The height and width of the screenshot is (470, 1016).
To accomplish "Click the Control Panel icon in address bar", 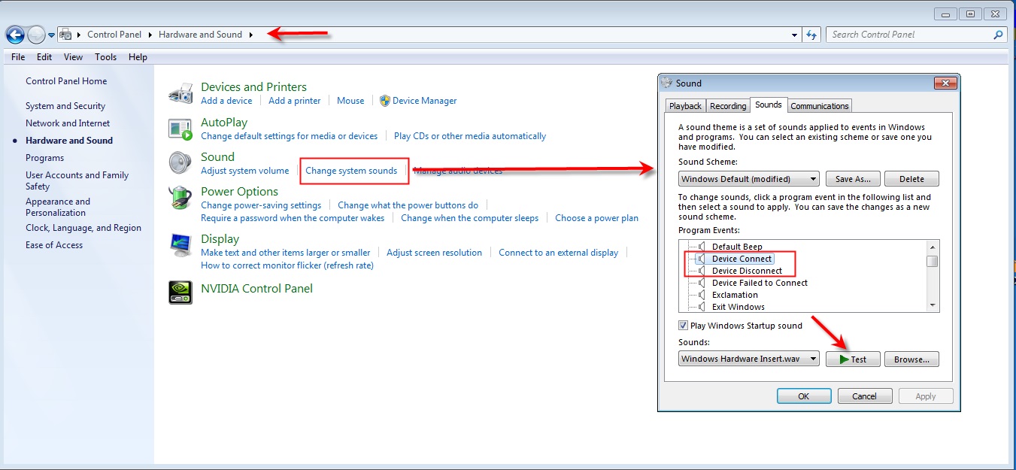I will pos(65,35).
